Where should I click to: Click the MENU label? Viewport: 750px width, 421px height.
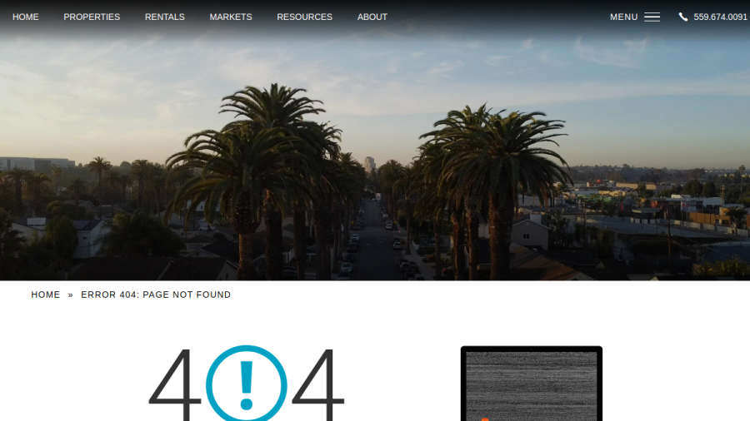(x=623, y=17)
